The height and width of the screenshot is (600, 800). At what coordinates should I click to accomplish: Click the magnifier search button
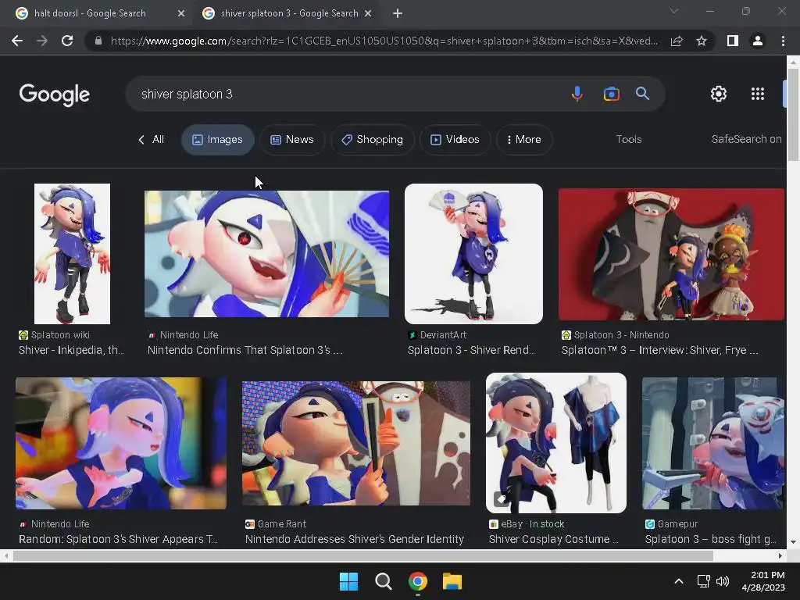click(x=642, y=94)
